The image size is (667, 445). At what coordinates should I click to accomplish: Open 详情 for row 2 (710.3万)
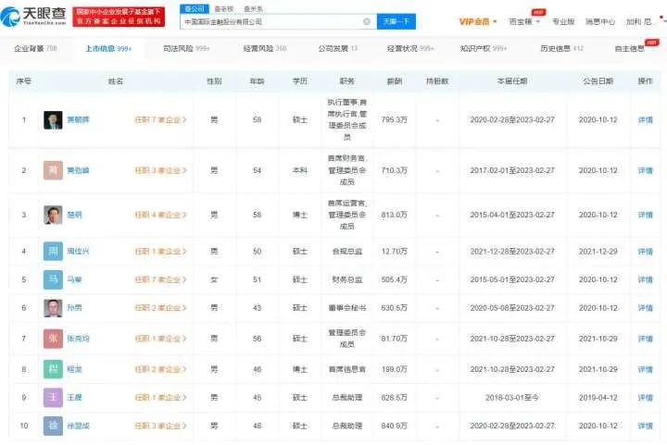coord(646,170)
